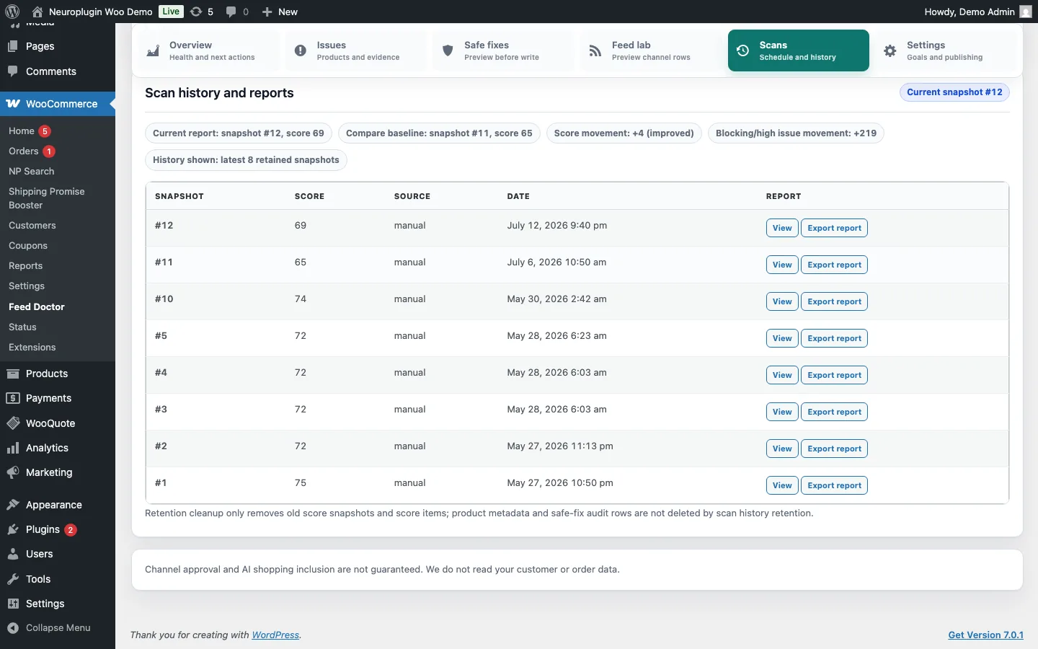This screenshot has width=1038, height=649.
Task: Click the WooCommerce logo icon
Action: pos(13,104)
